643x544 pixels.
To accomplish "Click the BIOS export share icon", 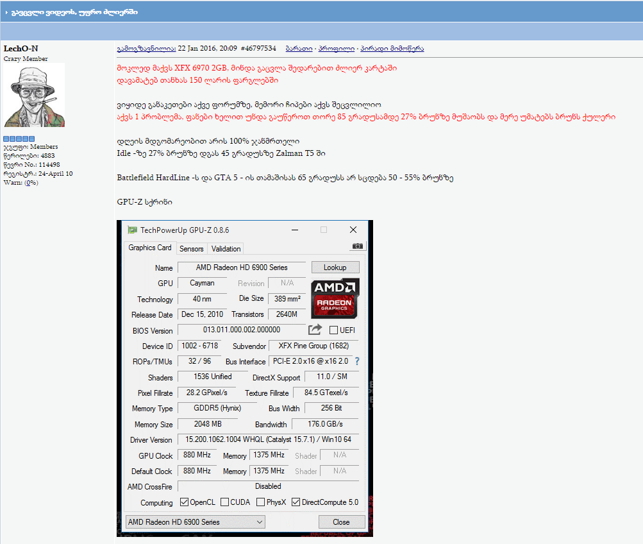I will tap(315, 330).
